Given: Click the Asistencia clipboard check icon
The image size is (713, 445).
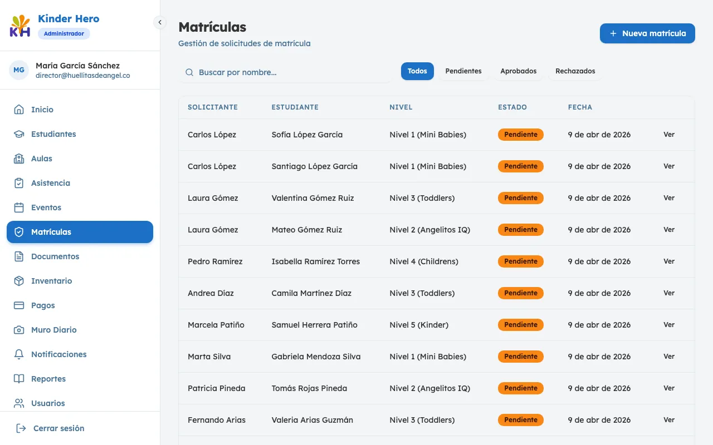Looking at the screenshot, I should click(x=19, y=183).
